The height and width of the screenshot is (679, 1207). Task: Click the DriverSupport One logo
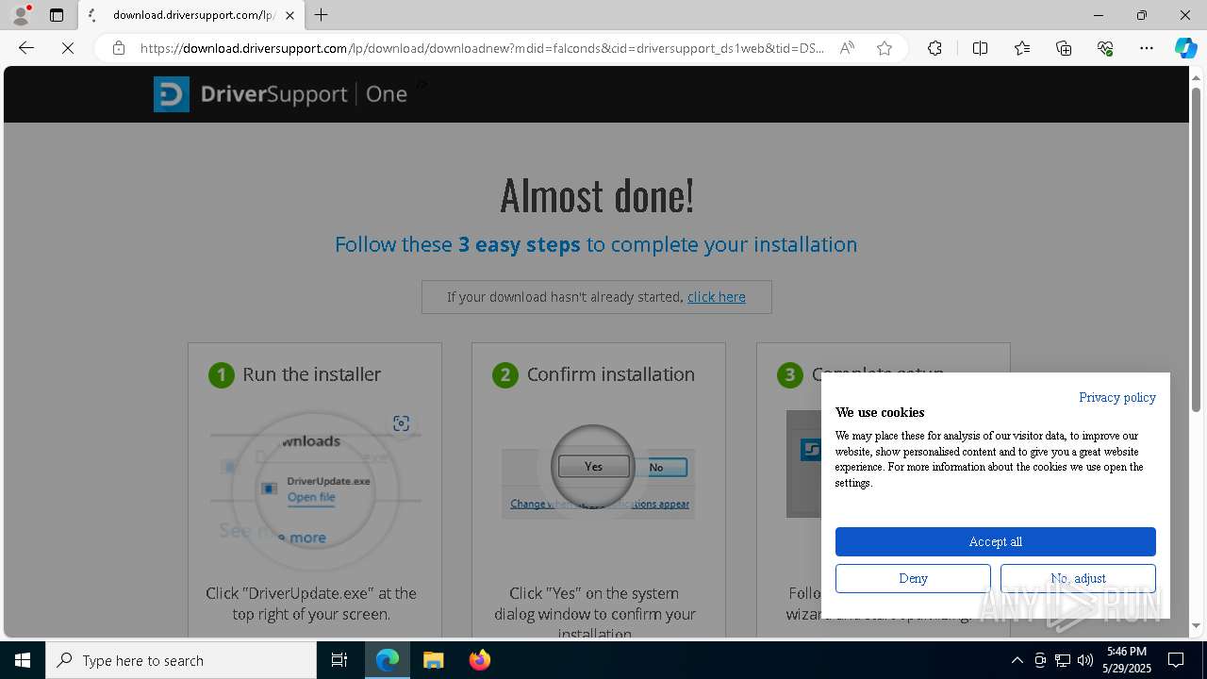click(280, 94)
